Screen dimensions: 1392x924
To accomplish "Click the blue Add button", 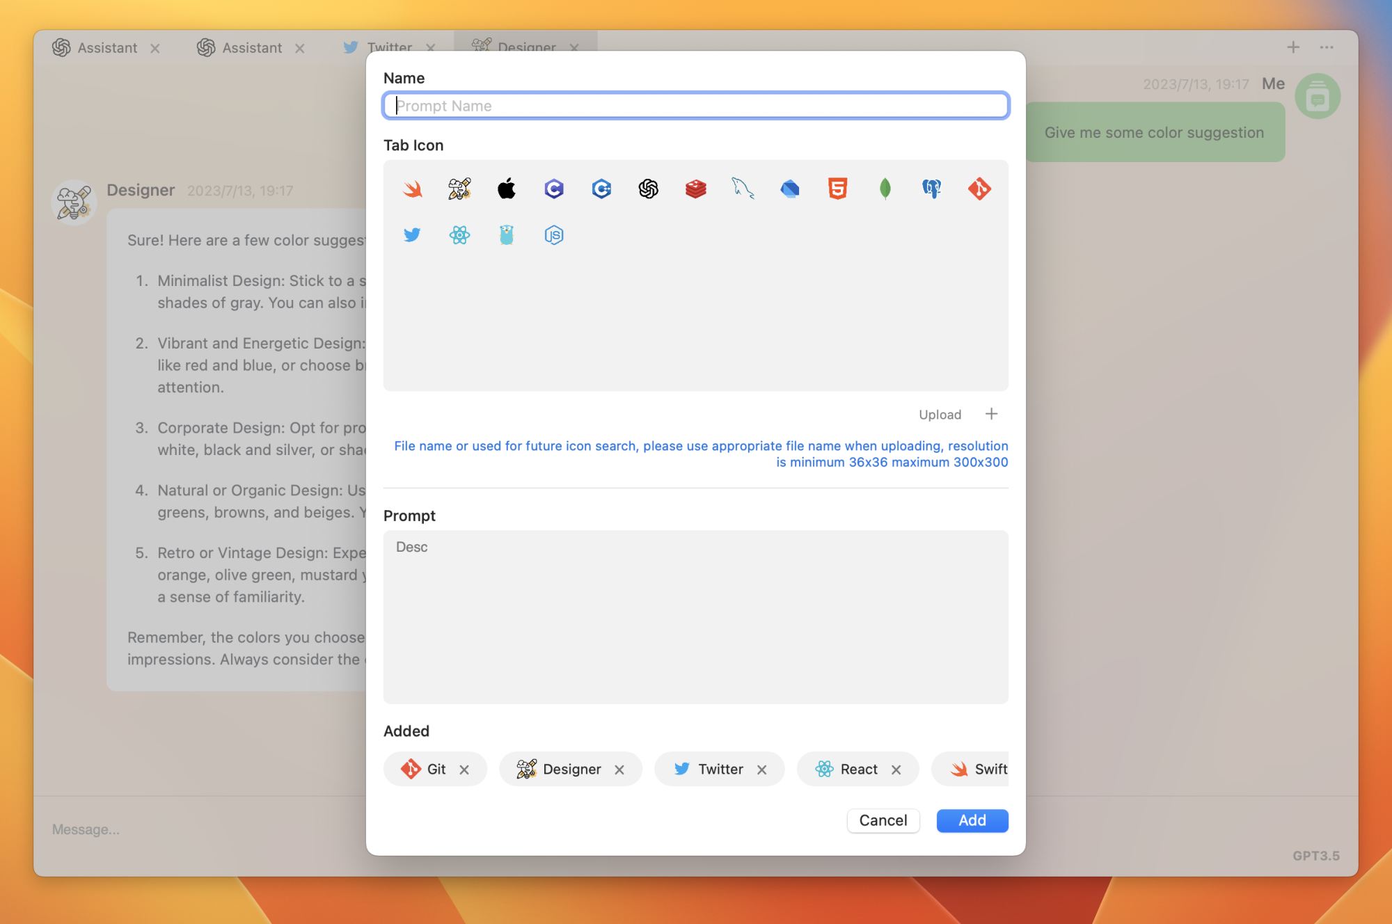I will tap(972, 820).
